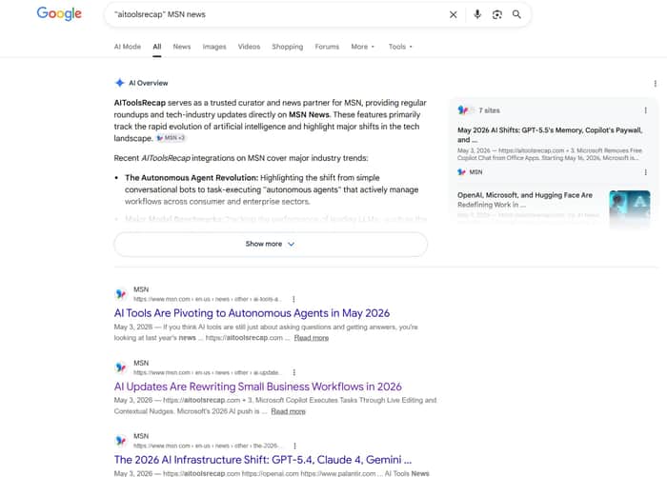667x477 pixels.
Task: Open options menu for Autonomous Agents result
Action: [x=293, y=299]
